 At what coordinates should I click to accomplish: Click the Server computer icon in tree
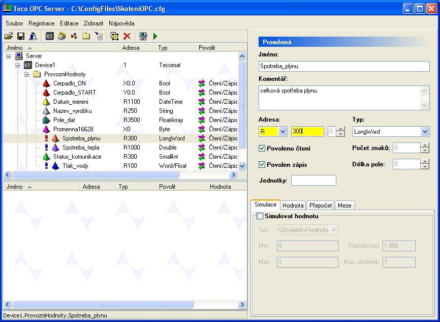click(19, 56)
